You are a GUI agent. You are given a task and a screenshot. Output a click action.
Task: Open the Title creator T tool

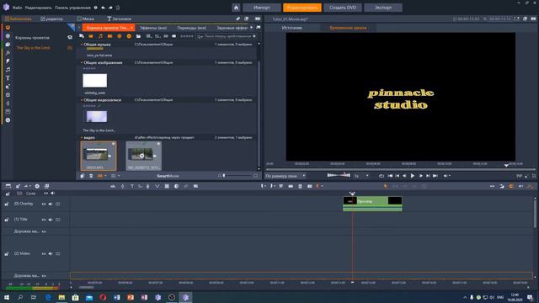(x=132, y=186)
